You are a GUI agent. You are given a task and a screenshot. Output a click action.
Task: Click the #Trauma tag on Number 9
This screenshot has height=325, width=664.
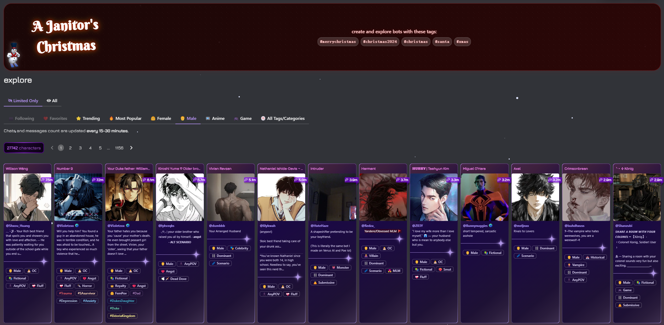65,293
